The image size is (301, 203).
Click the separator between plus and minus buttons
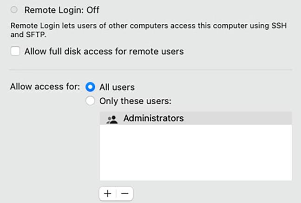[116, 193]
